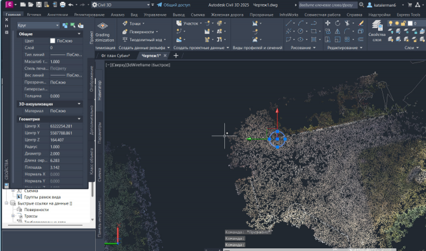The width and height of the screenshot is (426, 251).
Task: Click the Redo arrow icon
Action: coord(83,5)
